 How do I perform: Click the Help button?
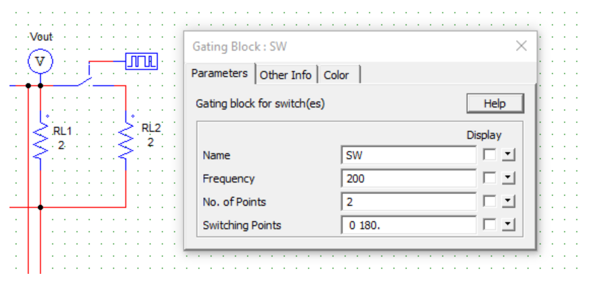pyautogui.click(x=495, y=103)
